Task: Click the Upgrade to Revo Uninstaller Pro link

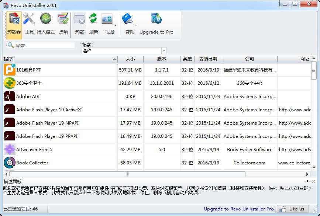Action: (238, 209)
